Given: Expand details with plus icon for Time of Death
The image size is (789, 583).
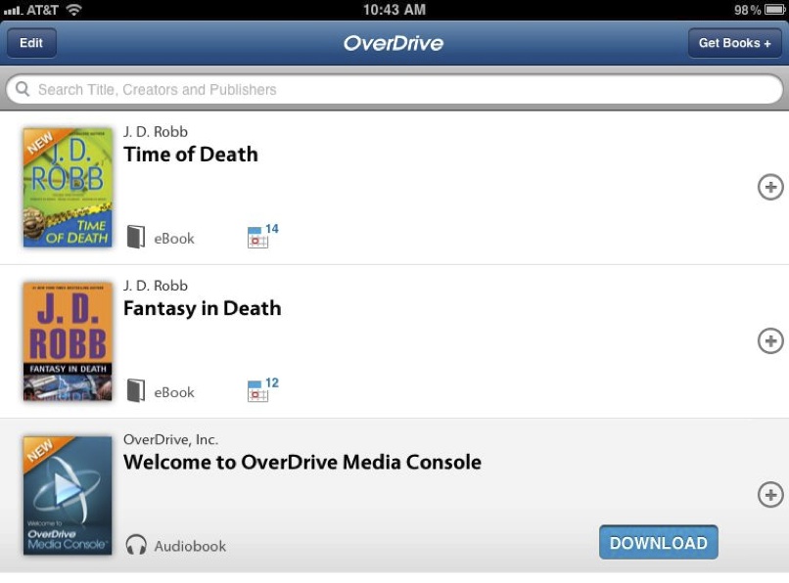Looking at the screenshot, I should (770, 187).
